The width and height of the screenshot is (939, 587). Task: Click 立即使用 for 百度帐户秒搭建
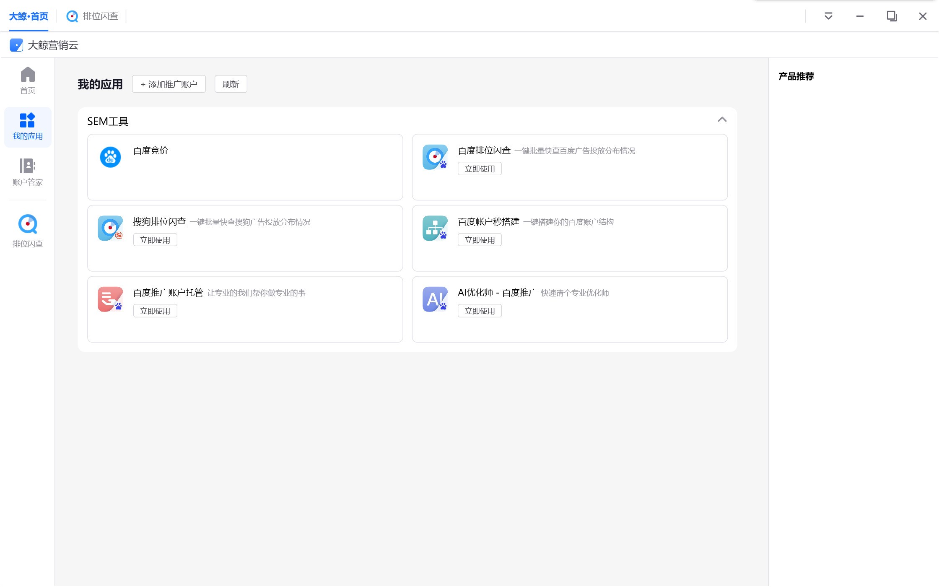pos(480,240)
